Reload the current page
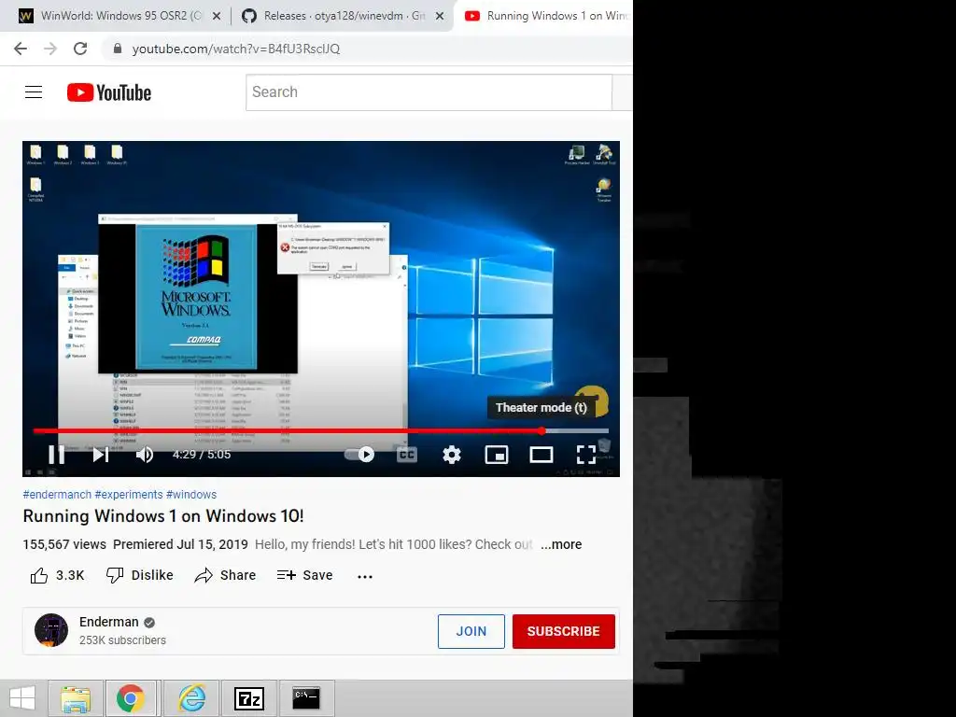Viewport: 956px width, 717px height. (80, 49)
